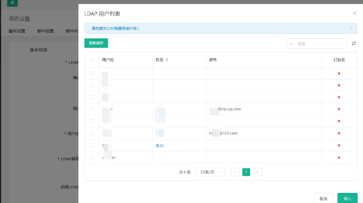Image resolution: width=363 pixels, height=203 pixels.
Task: Check the checkbox for the 李白 row
Action: pyautogui.click(x=91, y=145)
